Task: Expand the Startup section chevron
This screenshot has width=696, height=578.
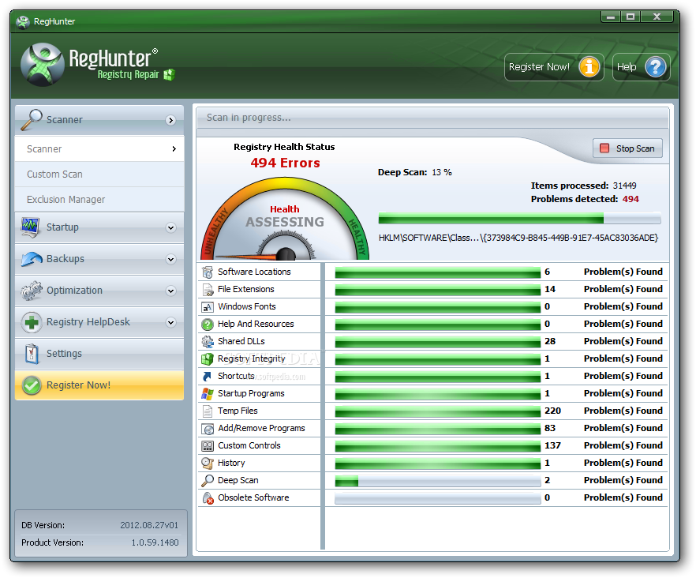Action: pyautogui.click(x=170, y=228)
